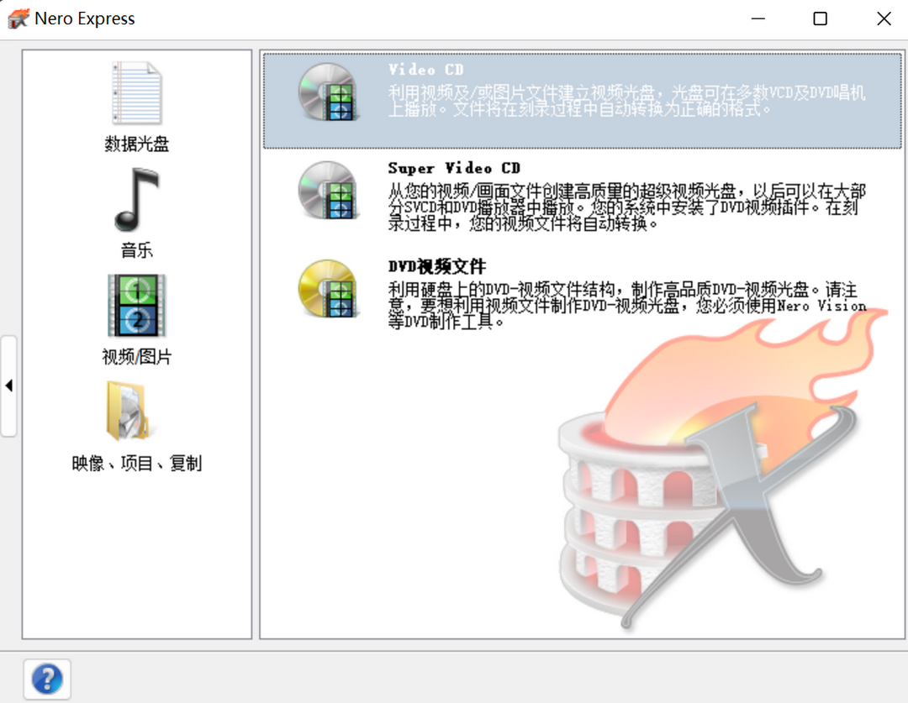Screen dimensions: 908x703
Task: Click the DVD视频文件 title text
Action: coord(436,266)
